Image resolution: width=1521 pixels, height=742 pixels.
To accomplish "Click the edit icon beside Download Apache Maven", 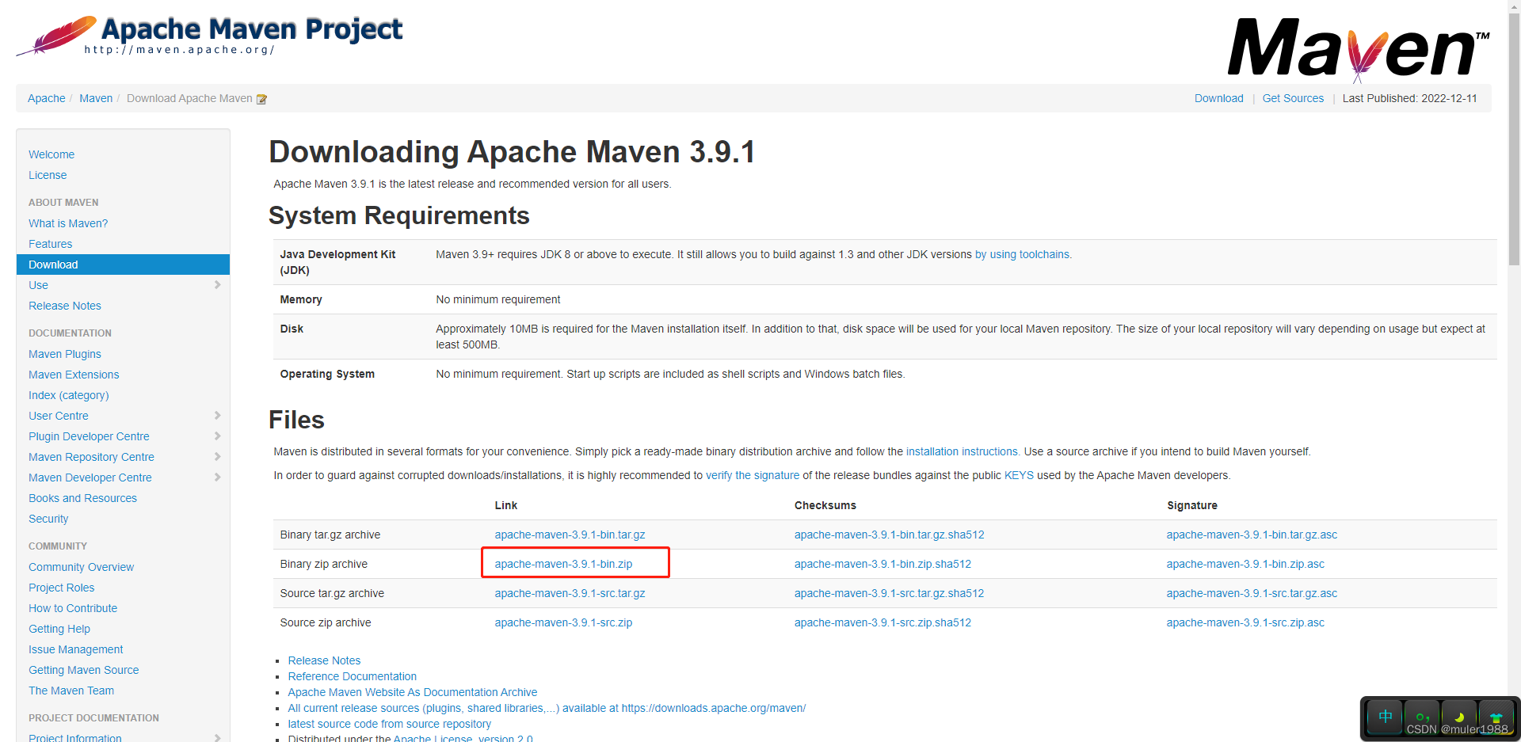I will pyautogui.click(x=261, y=99).
